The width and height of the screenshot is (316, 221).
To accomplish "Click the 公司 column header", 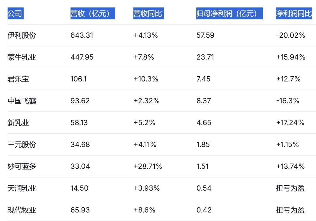I will (16, 13).
